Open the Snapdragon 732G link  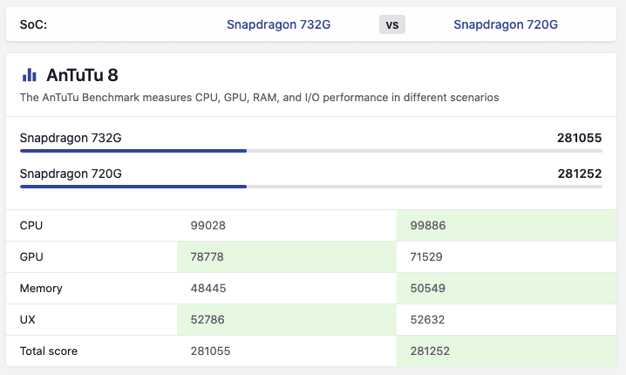click(278, 24)
